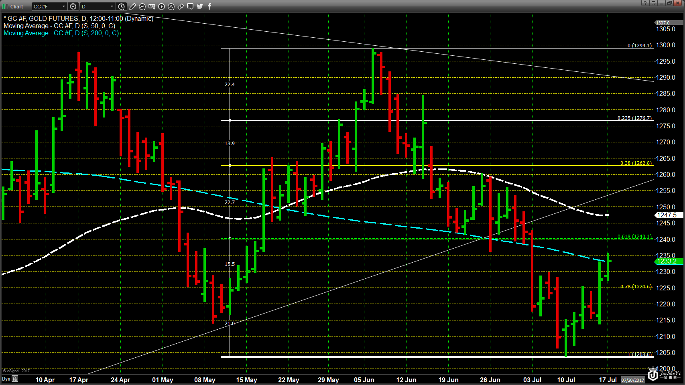This screenshot has width=685, height=385.
Task: Expand the D interval dropdown
Action: [112, 6]
